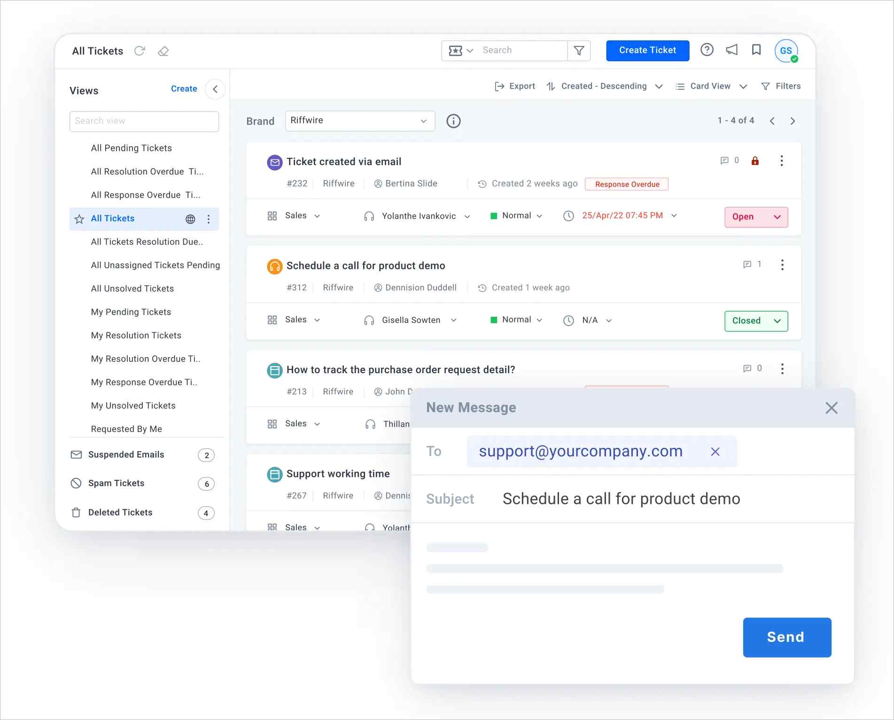Open the All Tickets view options menu
This screenshot has width=894, height=720.
coord(209,219)
